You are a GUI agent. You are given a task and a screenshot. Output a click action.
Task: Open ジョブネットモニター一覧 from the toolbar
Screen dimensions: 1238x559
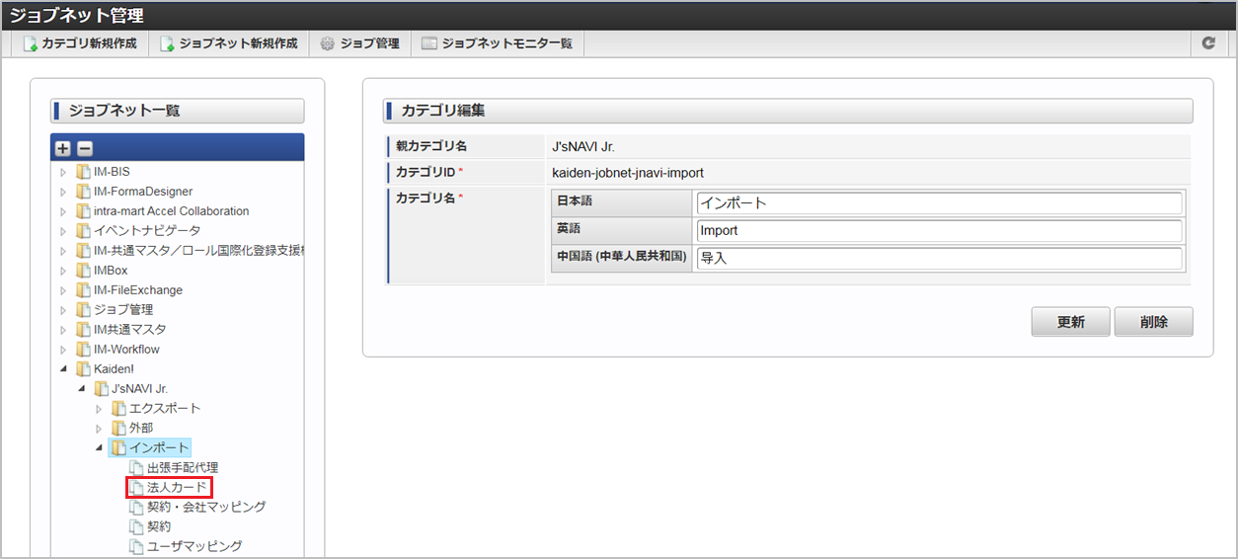click(x=498, y=43)
